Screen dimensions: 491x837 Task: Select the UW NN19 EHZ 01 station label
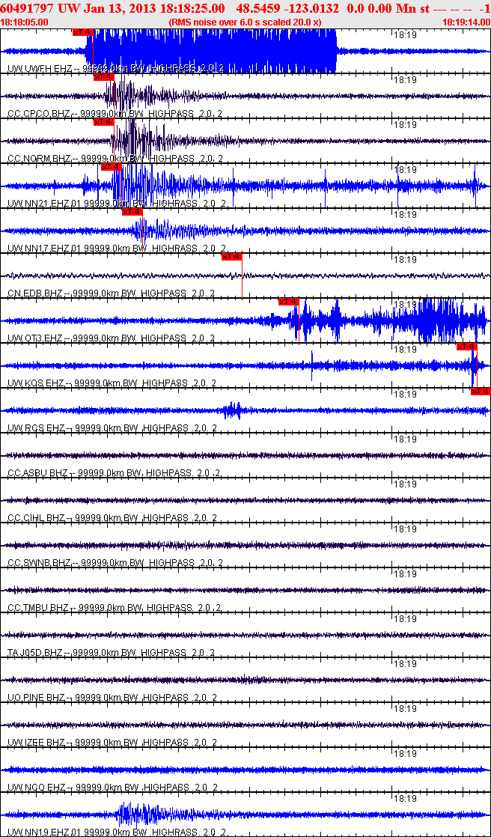click(x=118, y=833)
